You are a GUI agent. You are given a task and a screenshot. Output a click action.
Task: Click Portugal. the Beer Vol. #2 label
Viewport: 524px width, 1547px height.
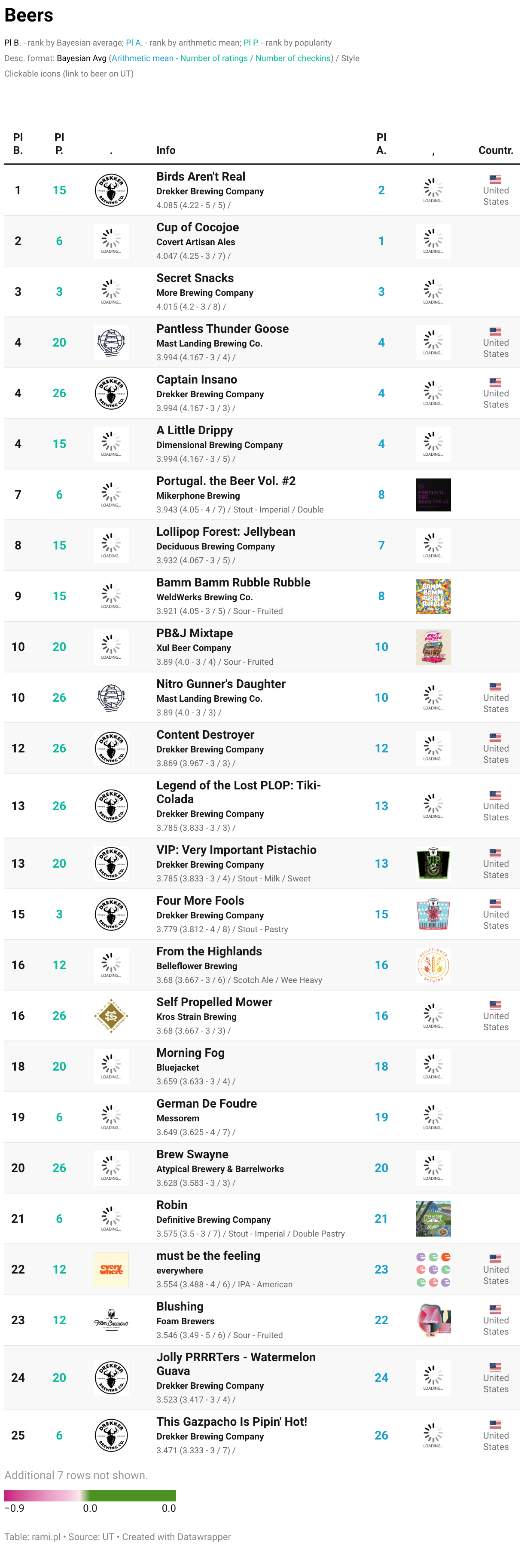pyautogui.click(x=433, y=495)
